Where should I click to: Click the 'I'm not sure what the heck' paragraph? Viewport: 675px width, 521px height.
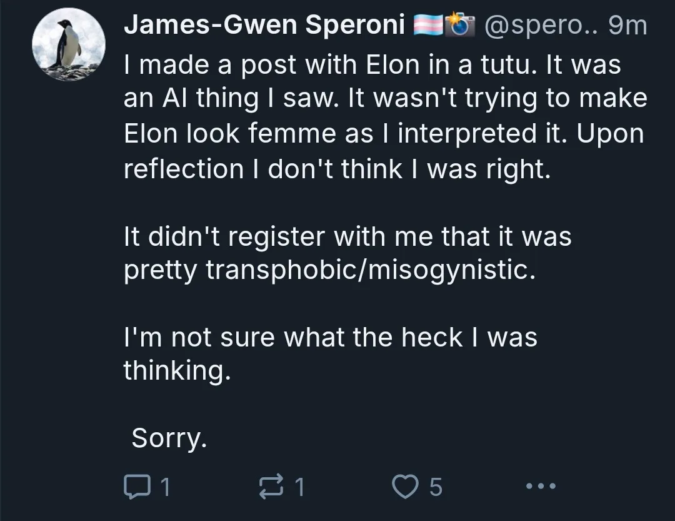331,353
